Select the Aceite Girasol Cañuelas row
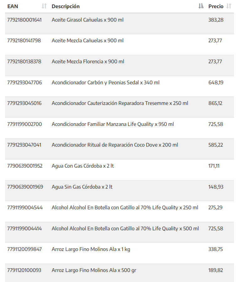 (x=87, y=20)
